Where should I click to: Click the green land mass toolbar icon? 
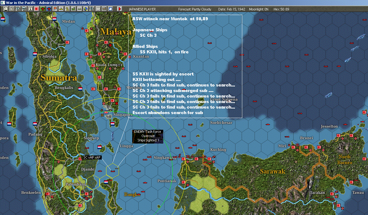pos(73,9)
